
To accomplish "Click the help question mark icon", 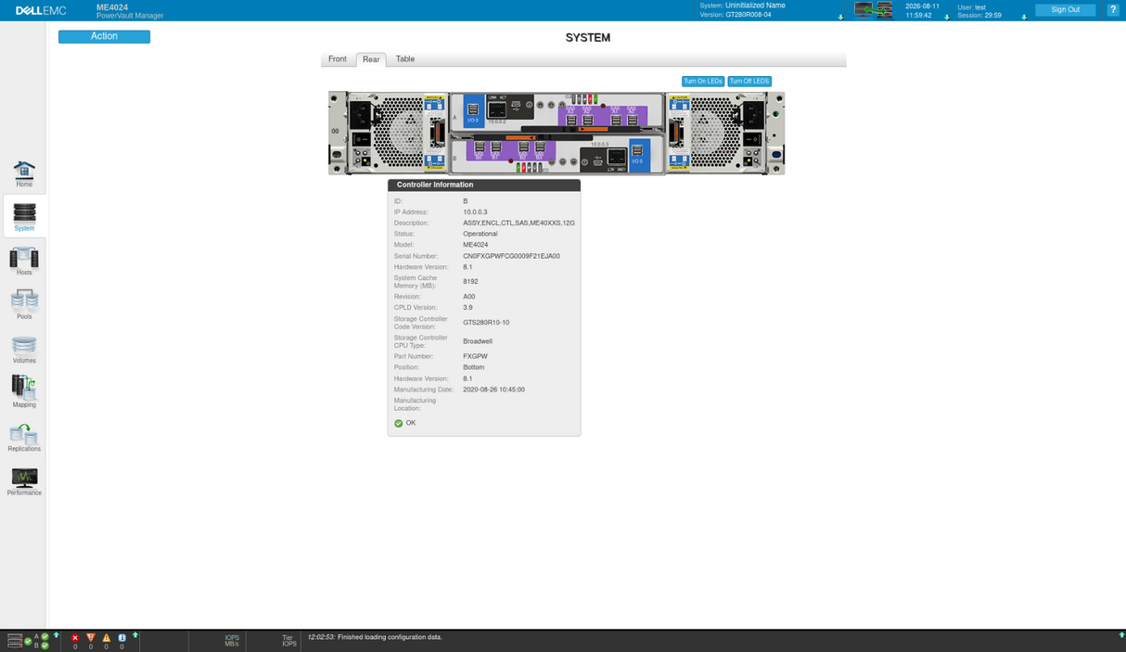I will (x=1114, y=9).
